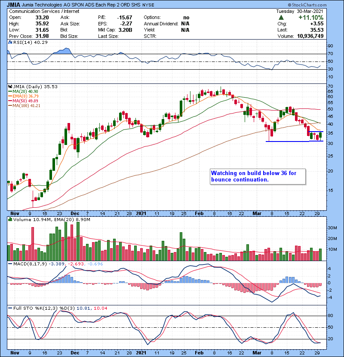Click the blue support line near 31

[x=295, y=142]
